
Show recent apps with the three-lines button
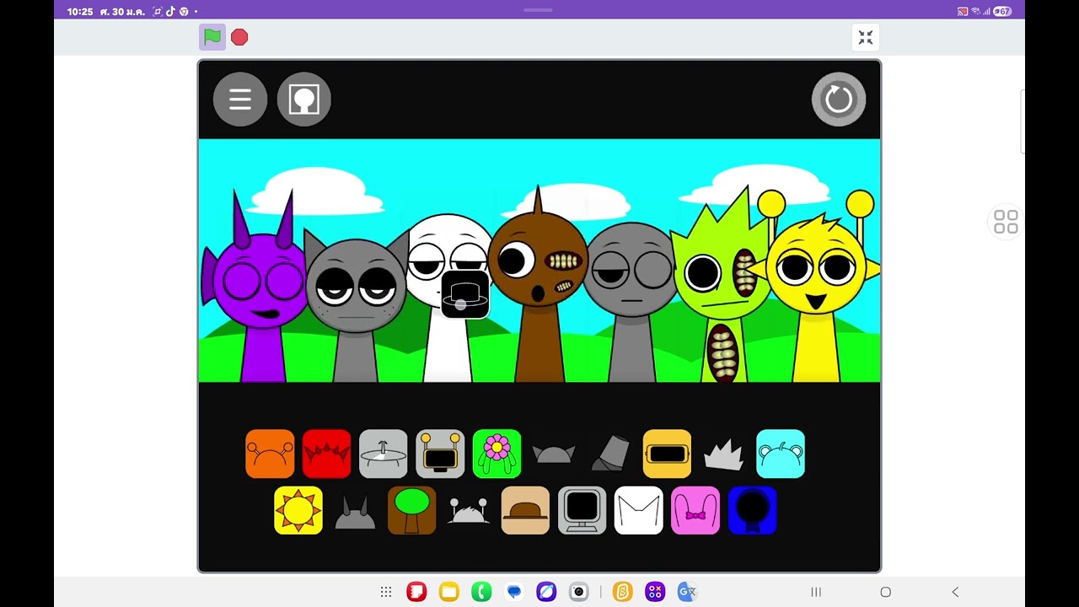(x=816, y=592)
